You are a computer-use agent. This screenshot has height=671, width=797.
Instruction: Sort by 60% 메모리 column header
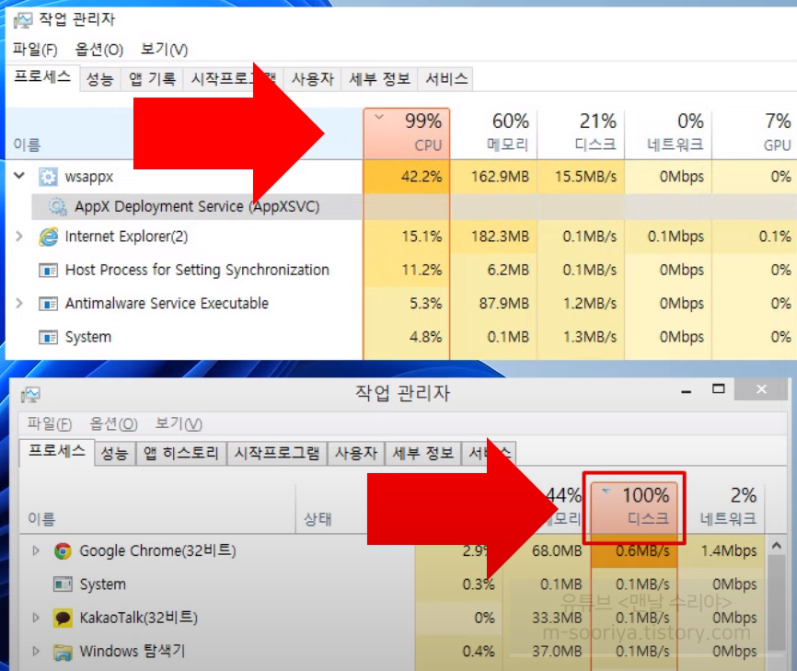pos(493,133)
